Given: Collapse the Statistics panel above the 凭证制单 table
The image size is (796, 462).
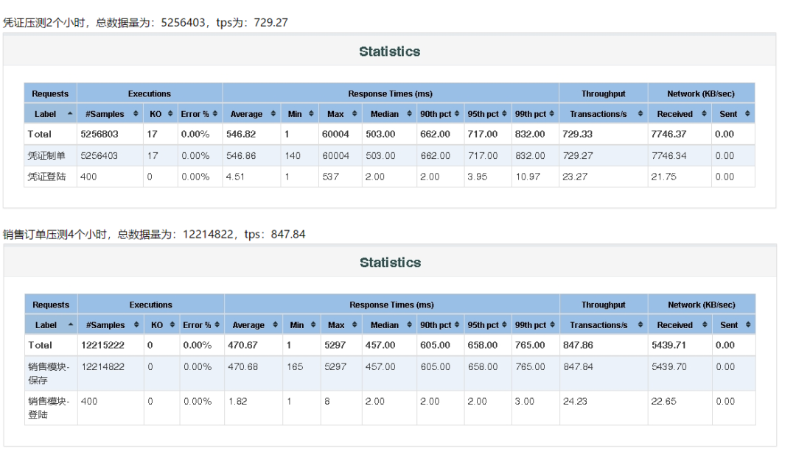Looking at the screenshot, I should (389, 51).
